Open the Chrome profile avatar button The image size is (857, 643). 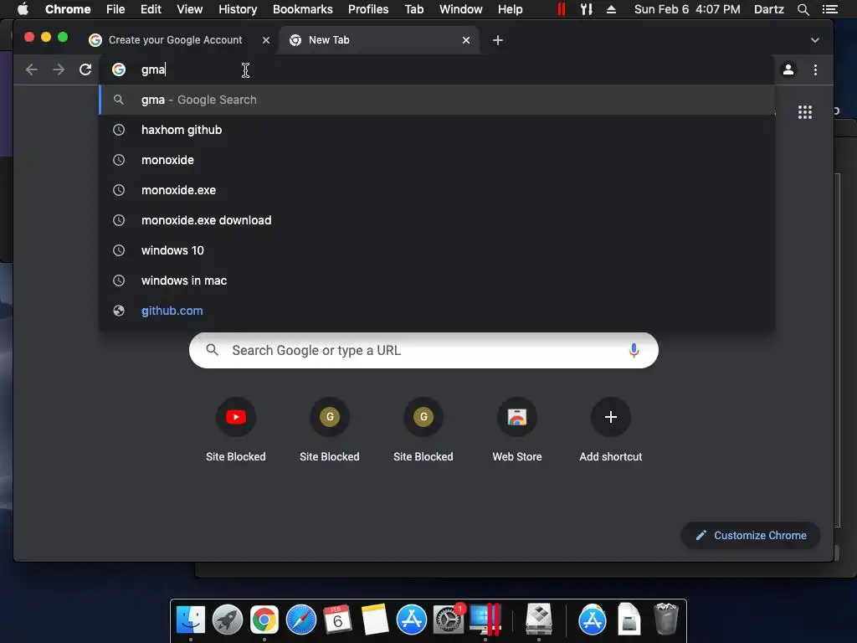tap(788, 69)
